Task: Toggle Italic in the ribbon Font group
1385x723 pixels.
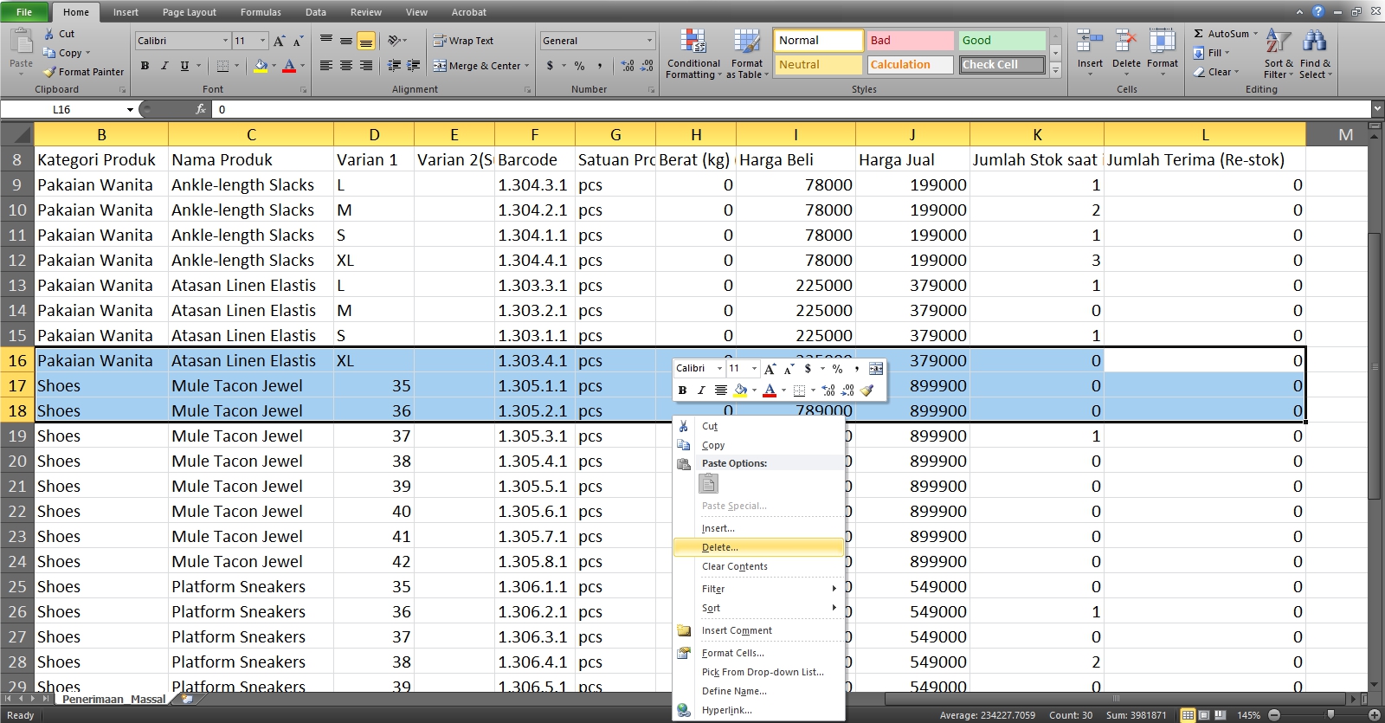Action: pyautogui.click(x=164, y=66)
